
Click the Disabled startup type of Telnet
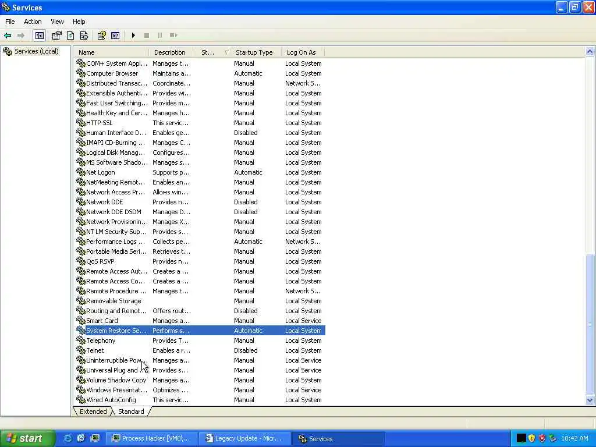click(x=246, y=350)
